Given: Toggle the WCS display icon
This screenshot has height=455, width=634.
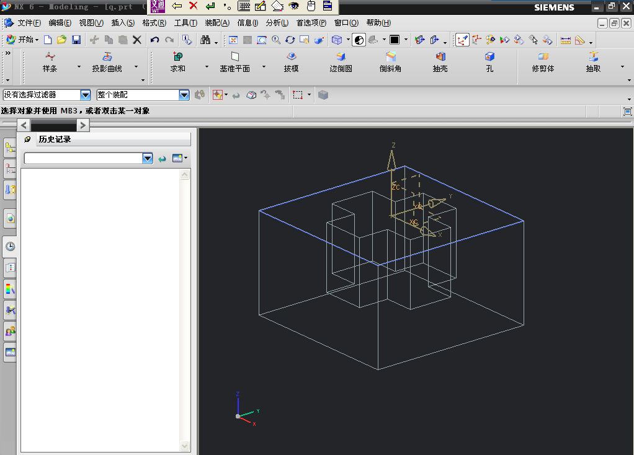Looking at the screenshot, I should click(462, 40).
